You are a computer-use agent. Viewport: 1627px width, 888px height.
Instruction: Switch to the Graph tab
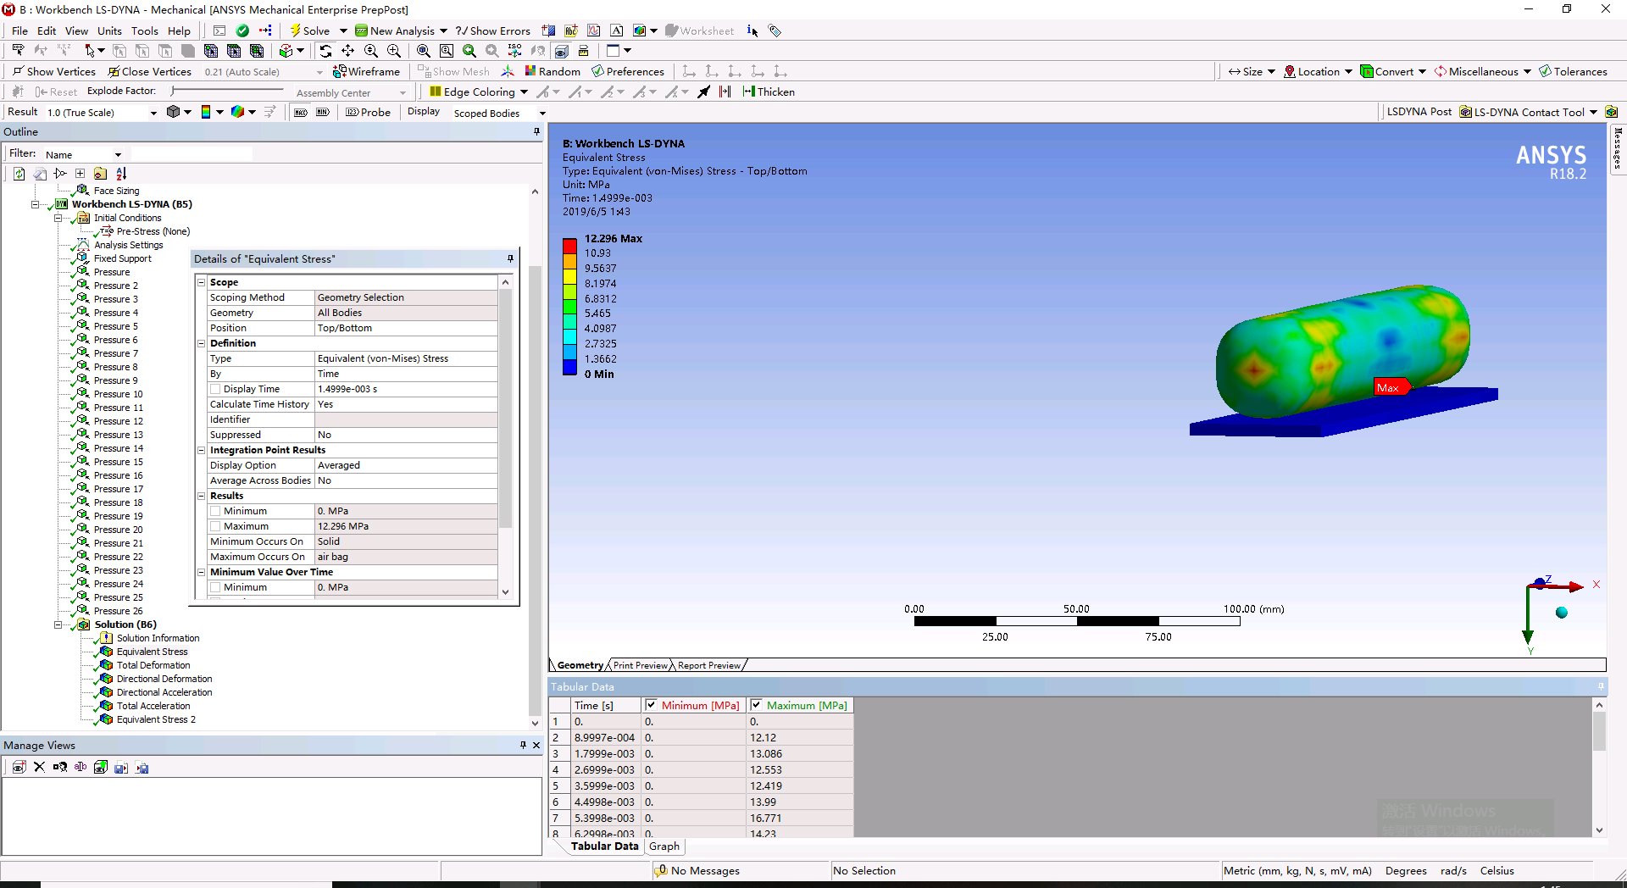[x=664, y=846]
